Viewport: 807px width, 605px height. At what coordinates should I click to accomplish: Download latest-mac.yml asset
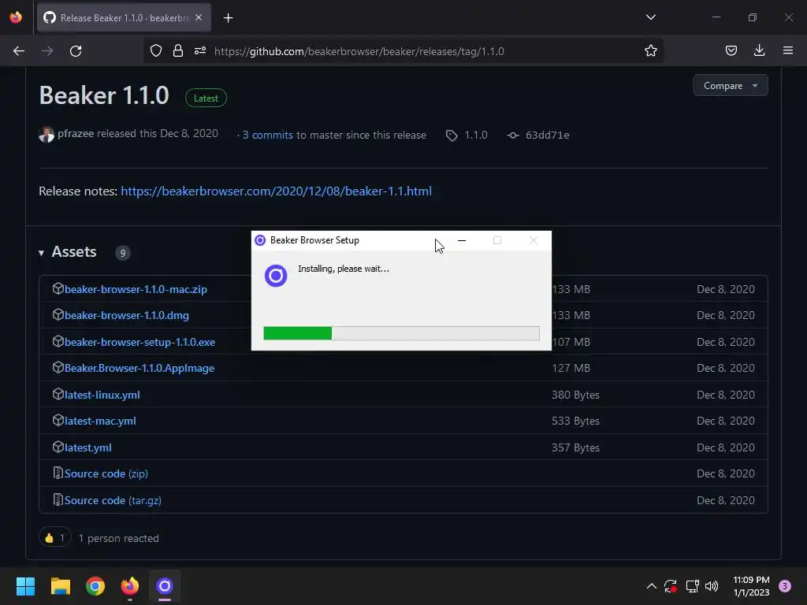coord(100,421)
